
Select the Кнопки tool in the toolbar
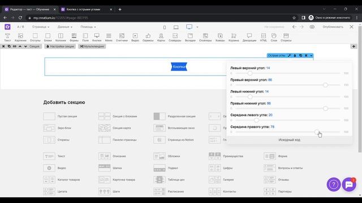pos(97,37)
